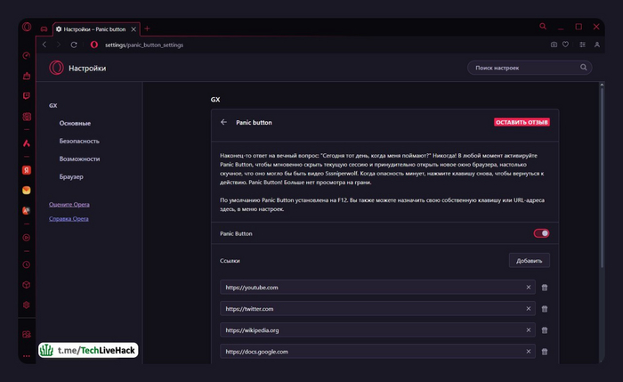Open the translator shortcut in sidebar
The height and width of the screenshot is (382, 623).
26,211
